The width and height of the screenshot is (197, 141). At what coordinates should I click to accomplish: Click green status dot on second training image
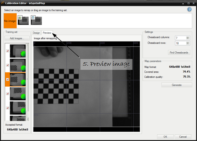tap(23, 68)
